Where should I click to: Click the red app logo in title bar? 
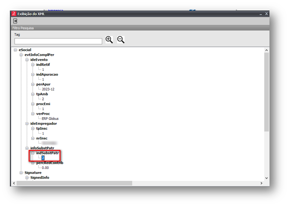[x=14, y=14]
